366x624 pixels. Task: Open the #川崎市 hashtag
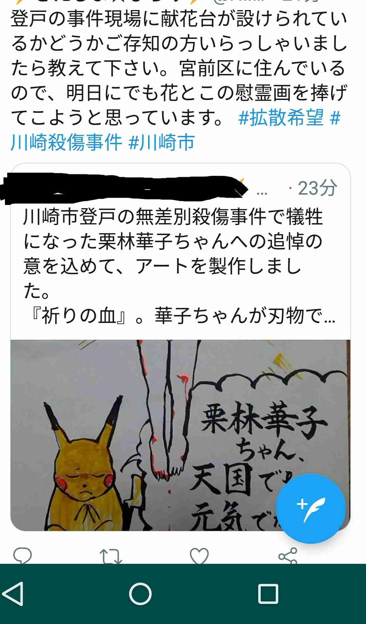162,142
